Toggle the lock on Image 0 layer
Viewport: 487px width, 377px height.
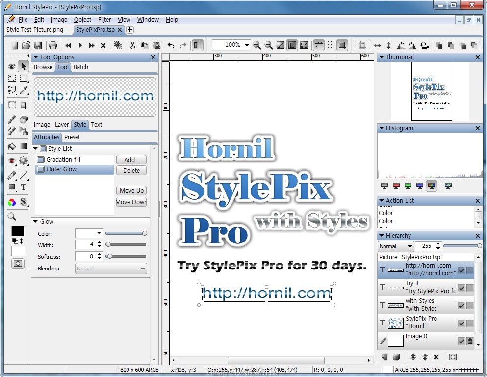[470, 341]
